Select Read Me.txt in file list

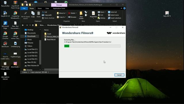[50, 40]
